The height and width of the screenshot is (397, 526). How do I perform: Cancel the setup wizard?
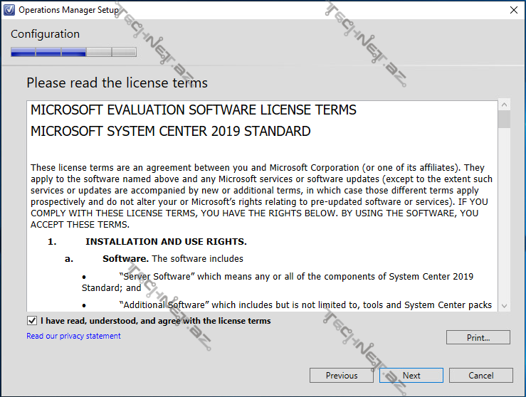(x=480, y=376)
